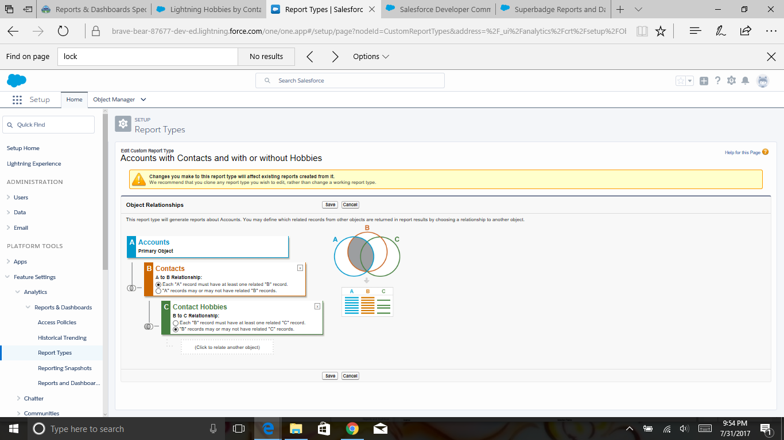Remove the Contact Hobbies object with X icon
The image size is (784, 440).
point(317,306)
